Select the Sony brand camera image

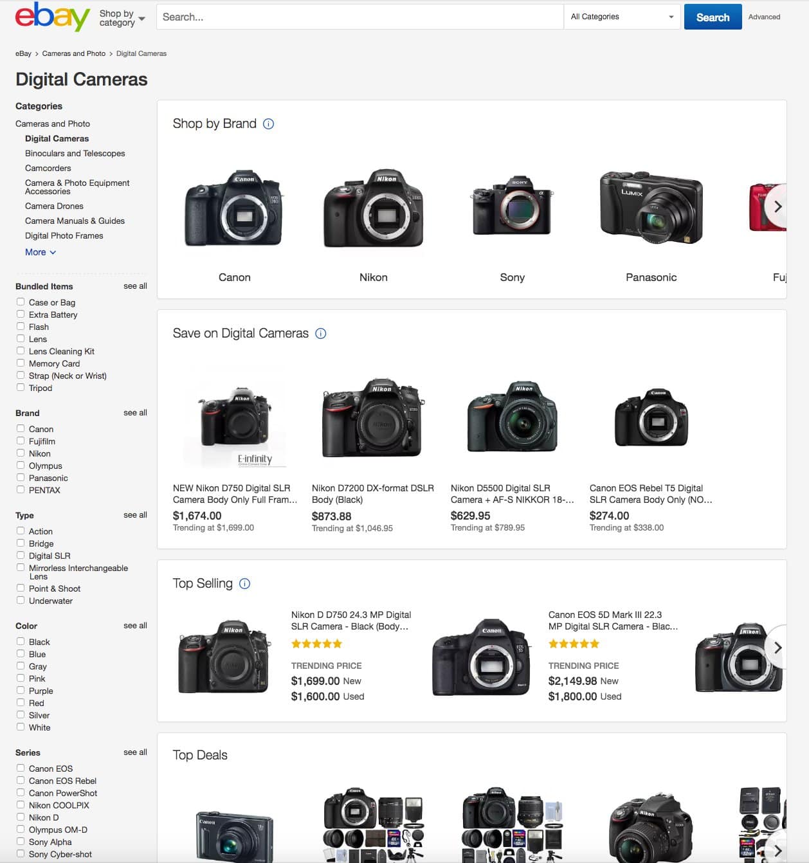point(512,206)
